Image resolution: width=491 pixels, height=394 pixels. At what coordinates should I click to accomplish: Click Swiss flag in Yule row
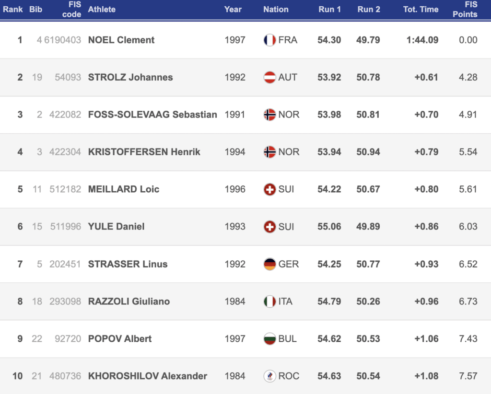[269, 227]
